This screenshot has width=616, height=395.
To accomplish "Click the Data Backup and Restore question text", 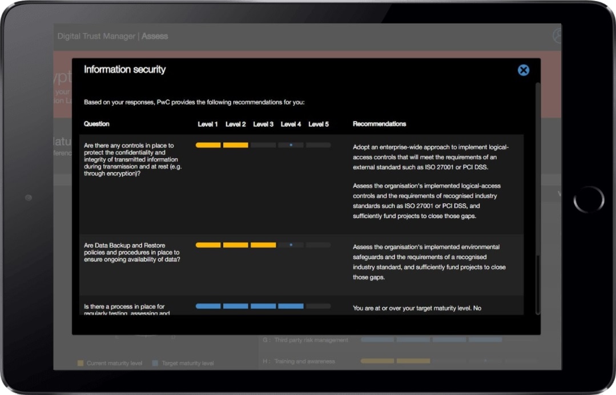I will [132, 252].
